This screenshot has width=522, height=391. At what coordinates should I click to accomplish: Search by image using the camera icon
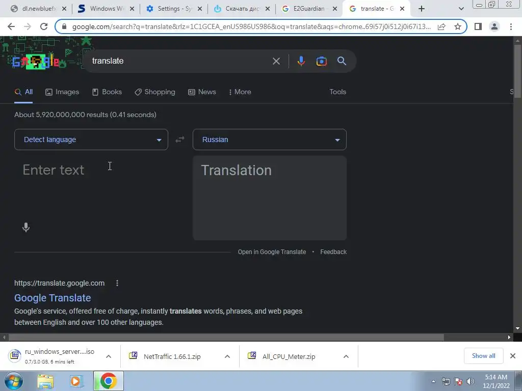(321, 61)
